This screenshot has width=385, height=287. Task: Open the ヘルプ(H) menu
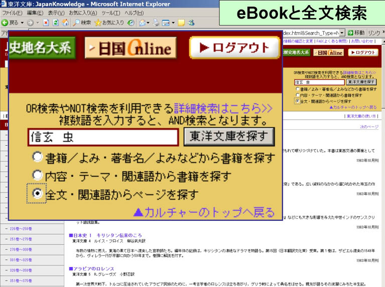pyautogui.click(x=134, y=13)
